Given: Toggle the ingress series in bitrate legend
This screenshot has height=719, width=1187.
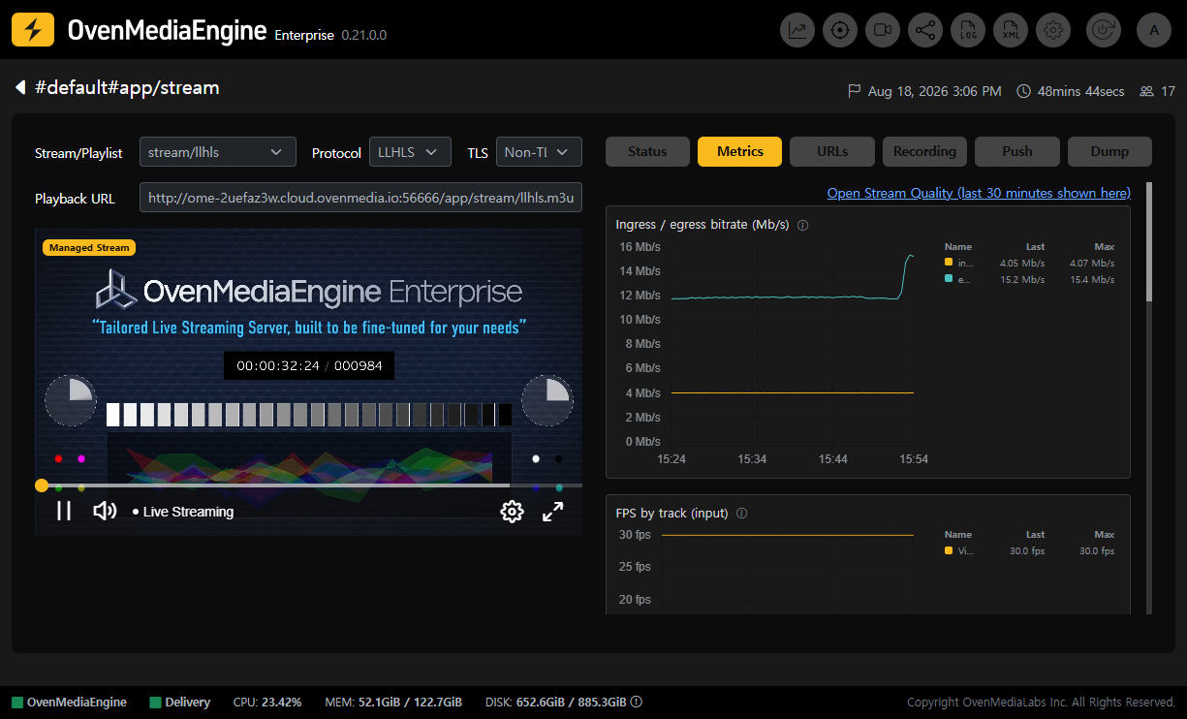Looking at the screenshot, I should [959, 263].
